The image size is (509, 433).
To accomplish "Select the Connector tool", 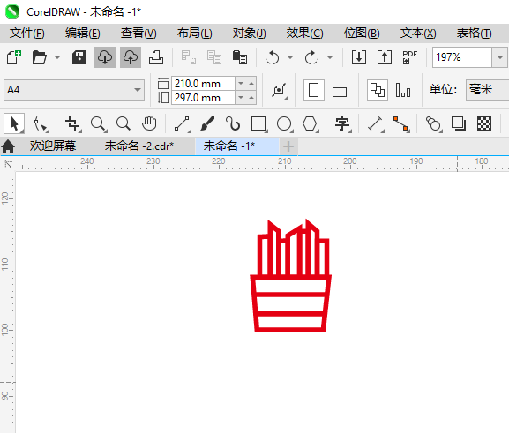I will click(400, 124).
